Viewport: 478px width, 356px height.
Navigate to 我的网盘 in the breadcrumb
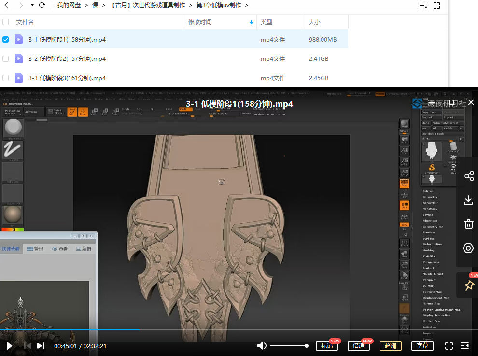[69, 5]
